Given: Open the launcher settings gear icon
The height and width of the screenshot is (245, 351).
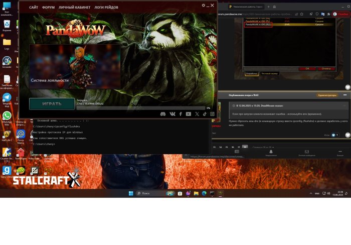Looking at the screenshot, I should tap(204, 6).
